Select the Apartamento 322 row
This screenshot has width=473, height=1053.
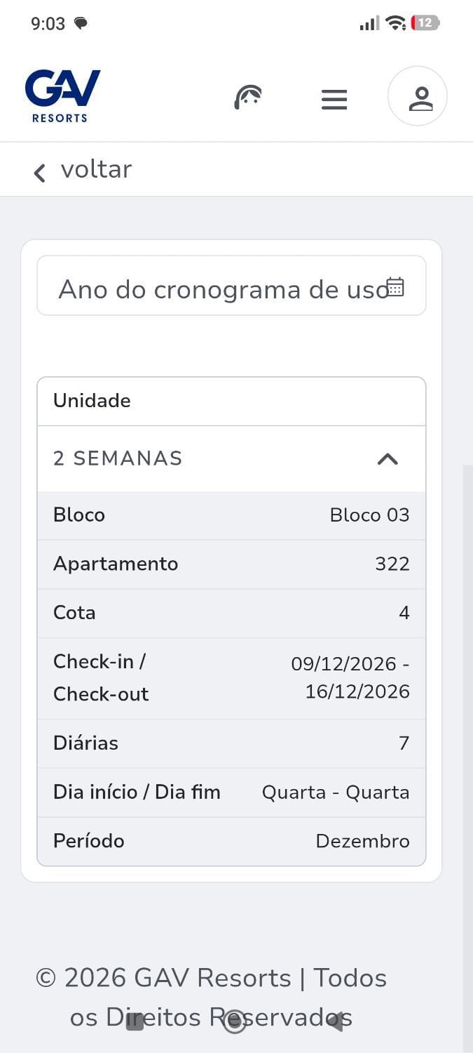point(231,564)
